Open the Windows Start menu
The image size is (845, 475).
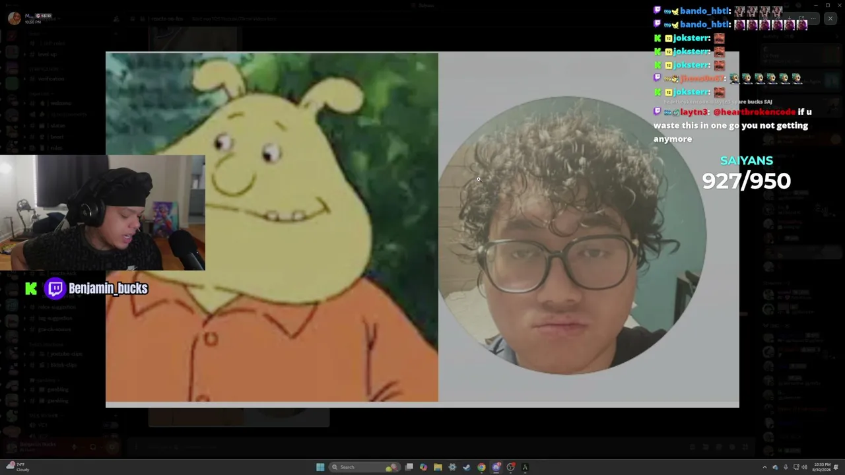(320, 467)
